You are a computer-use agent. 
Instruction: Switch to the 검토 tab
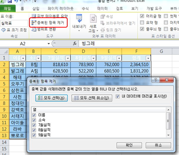[120, 9]
